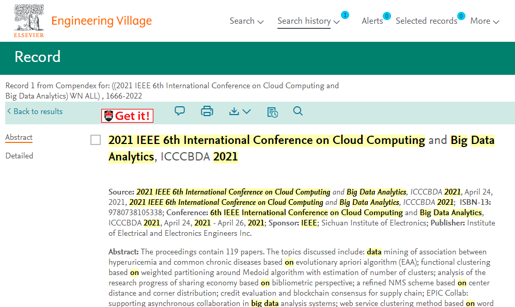Click the 'Abstract:' label text
The width and height of the screenshot is (515, 307).
pyautogui.click(x=123, y=252)
